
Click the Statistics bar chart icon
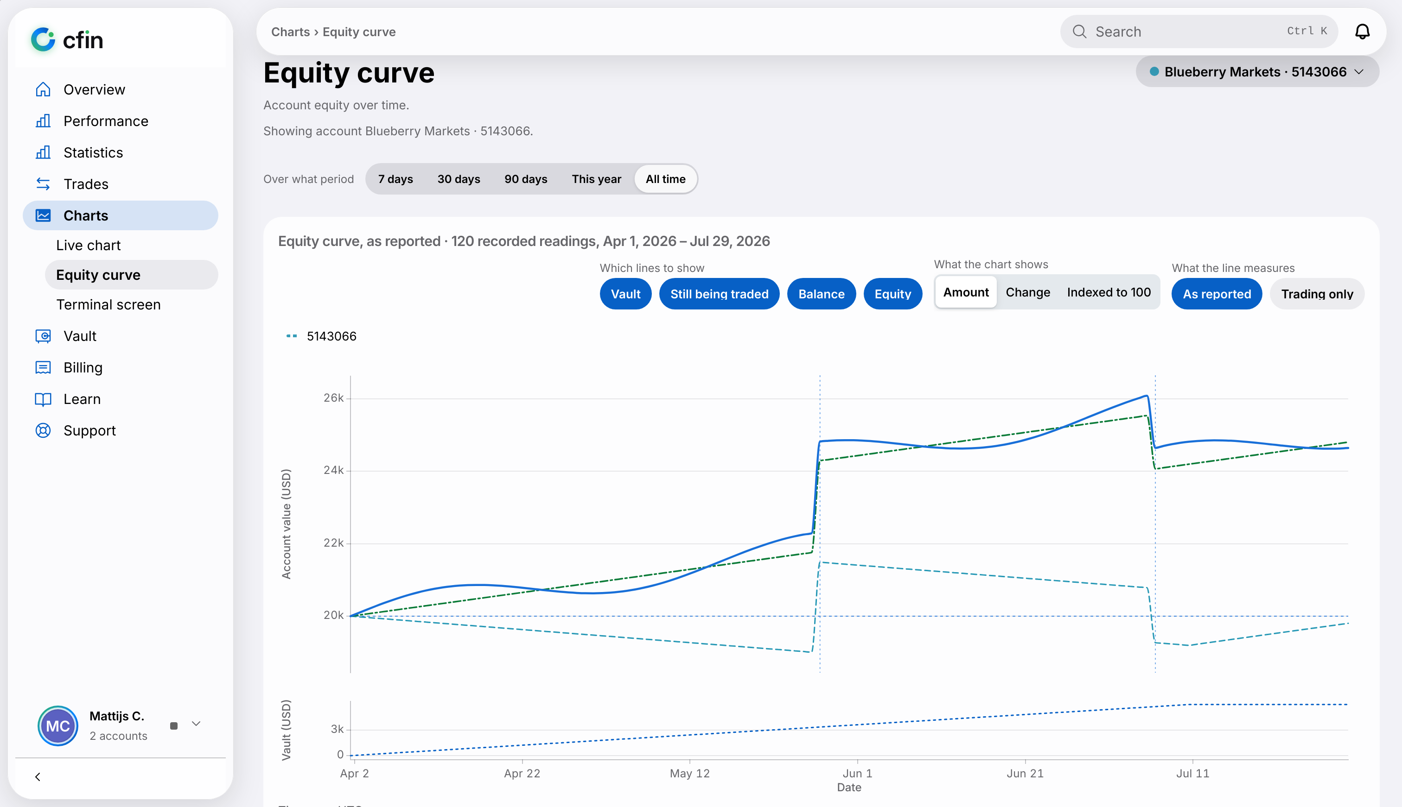pos(43,152)
